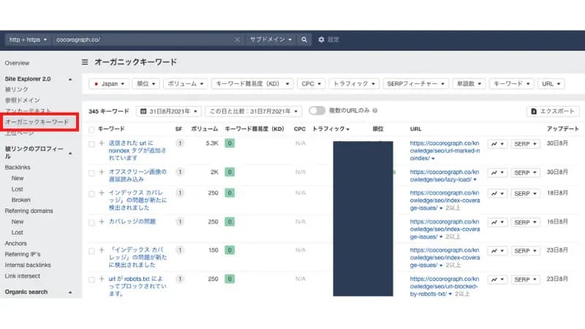This screenshot has width=585, height=329.
Task: Click the hamburger menu beside オーガニックキーワード title
Action: click(x=86, y=62)
